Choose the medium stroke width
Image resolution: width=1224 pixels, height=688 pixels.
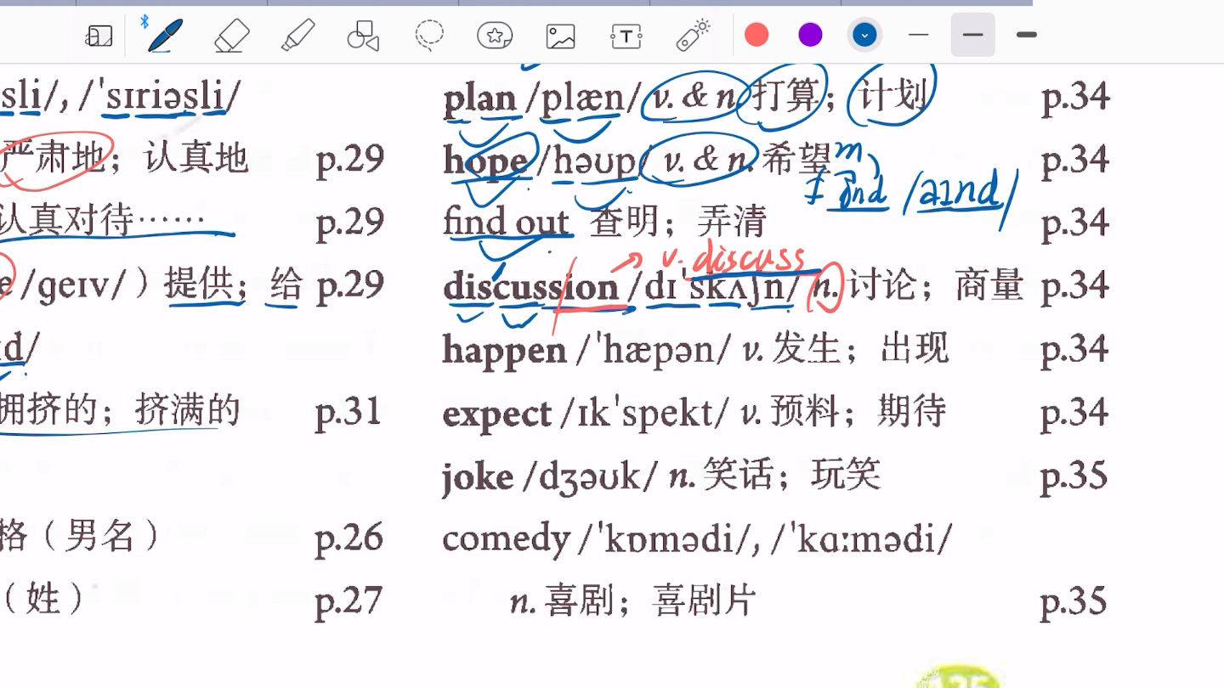(x=973, y=35)
